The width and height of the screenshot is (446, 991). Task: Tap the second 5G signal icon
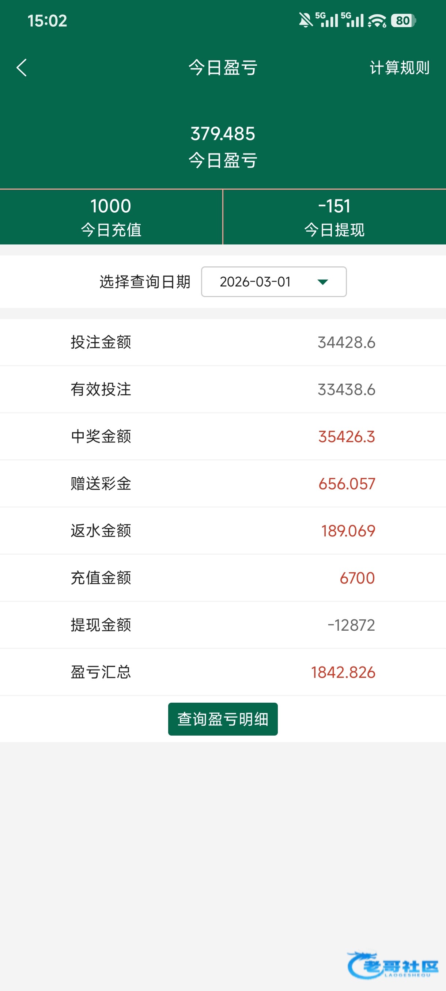point(352,20)
